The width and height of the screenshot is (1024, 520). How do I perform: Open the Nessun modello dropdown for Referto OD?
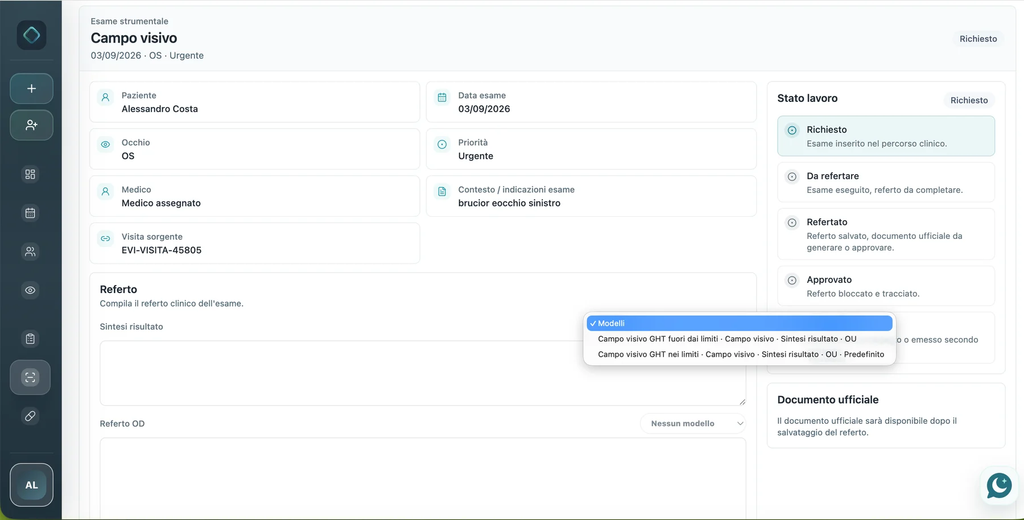point(693,423)
